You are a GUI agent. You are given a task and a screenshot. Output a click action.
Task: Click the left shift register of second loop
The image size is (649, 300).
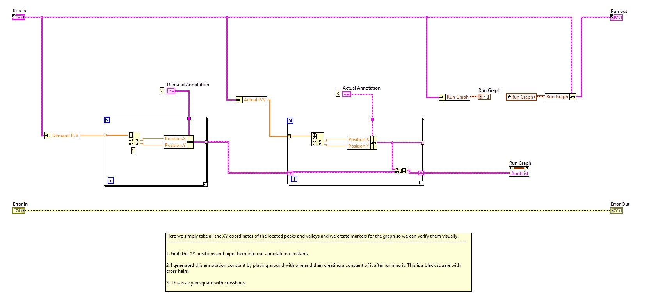(x=290, y=173)
